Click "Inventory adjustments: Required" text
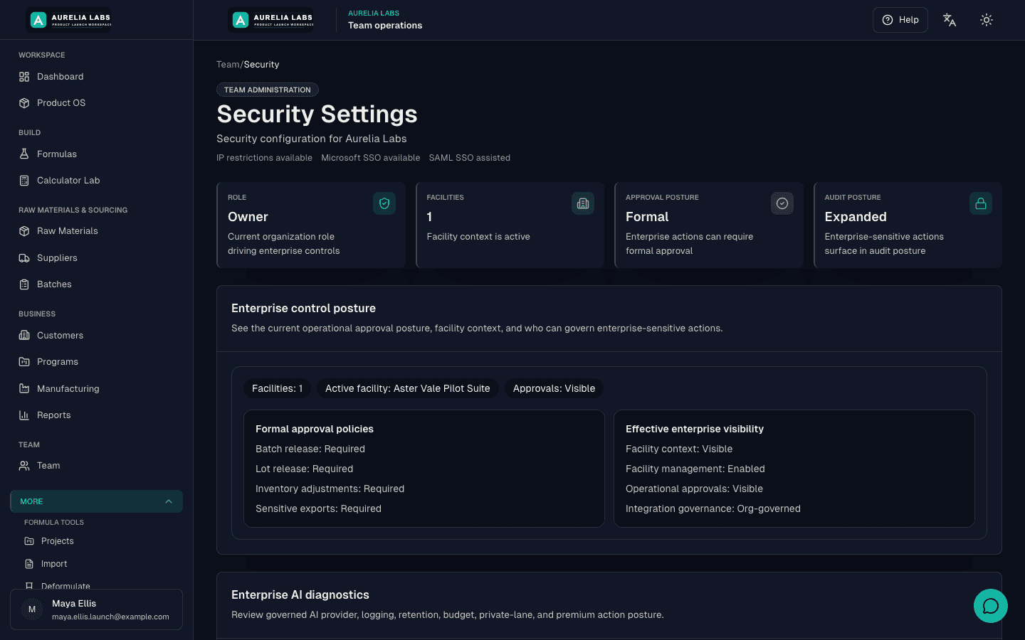The width and height of the screenshot is (1025, 640). (330, 489)
